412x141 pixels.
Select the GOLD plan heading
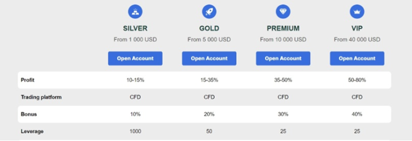(209, 28)
